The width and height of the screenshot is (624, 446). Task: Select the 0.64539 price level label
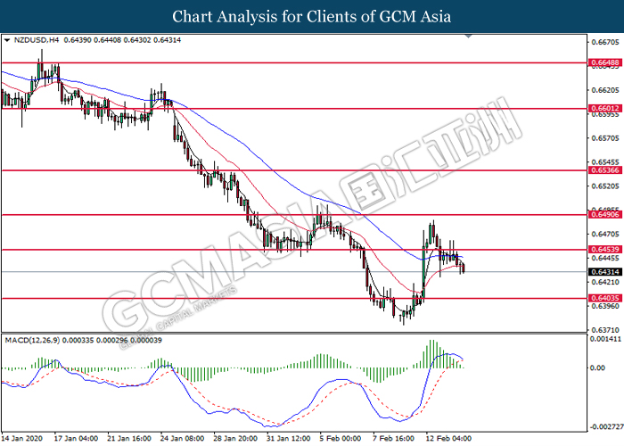605,250
